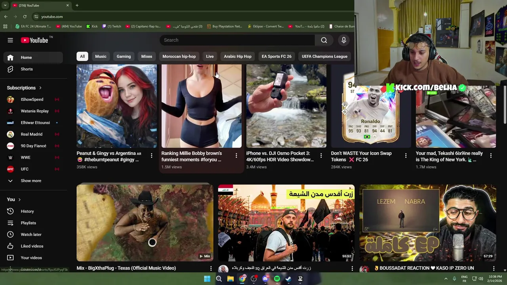Viewport: 507px width, 285px height.
Task: Open Spotify from the taskbar
Action: click(x=277, y=279)
